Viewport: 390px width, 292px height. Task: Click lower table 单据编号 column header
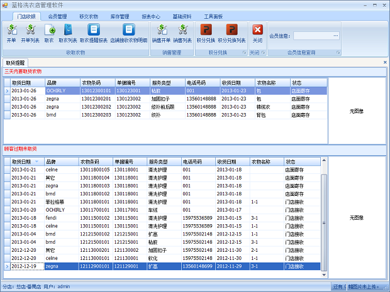[130, 161]
